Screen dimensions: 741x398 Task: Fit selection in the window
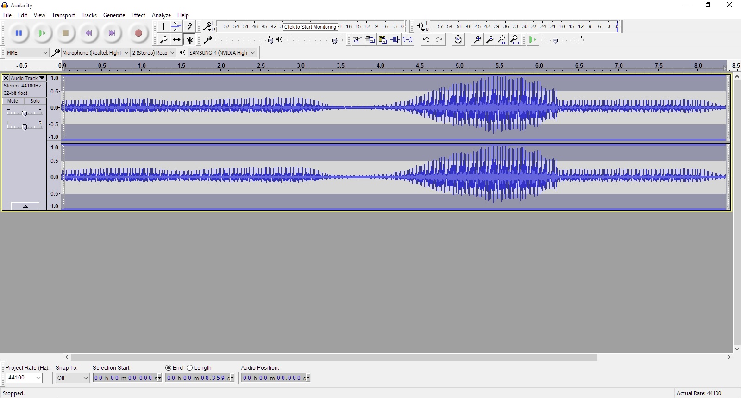[x=502, y=39]
